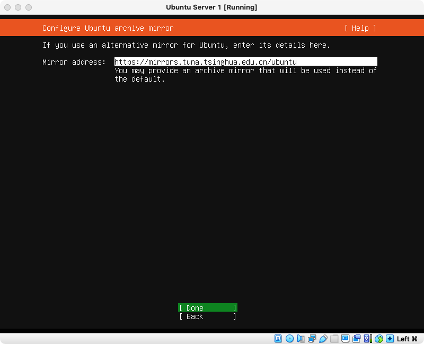This screenshot has height=344, width=424.
Task: Click the Ubuntu Server 1 [Running] title bar
Action: click(211, 7)
